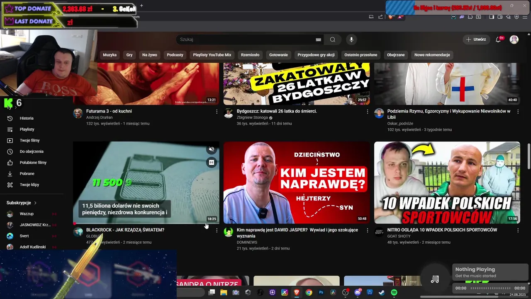Open Photoshop from the taskbar
531x299 pixels.
(x=321, y=292)
